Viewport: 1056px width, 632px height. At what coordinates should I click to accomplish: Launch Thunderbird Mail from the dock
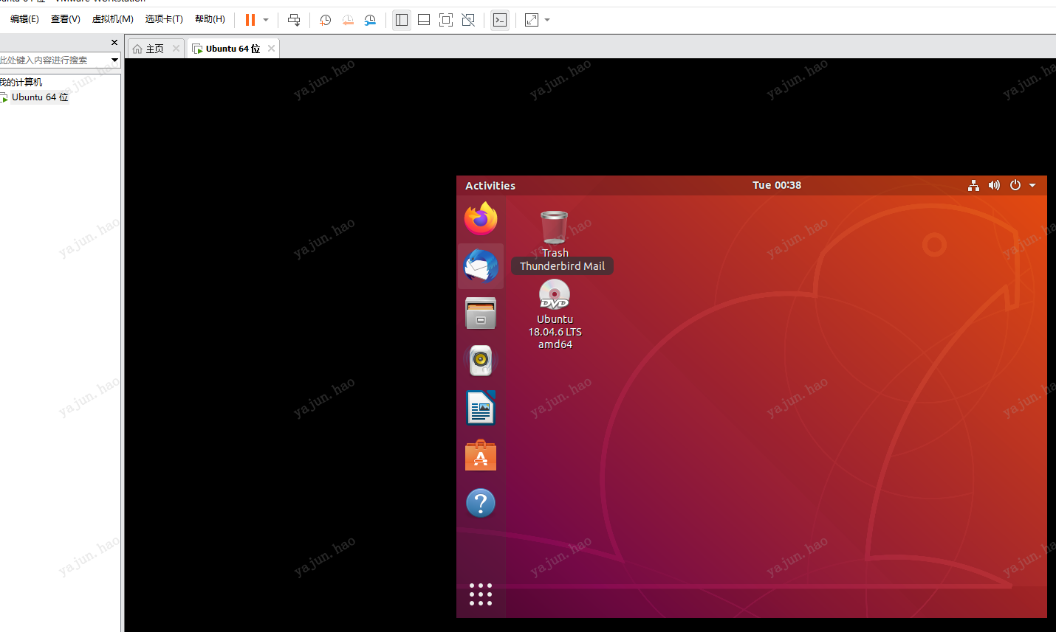(481, 266)
